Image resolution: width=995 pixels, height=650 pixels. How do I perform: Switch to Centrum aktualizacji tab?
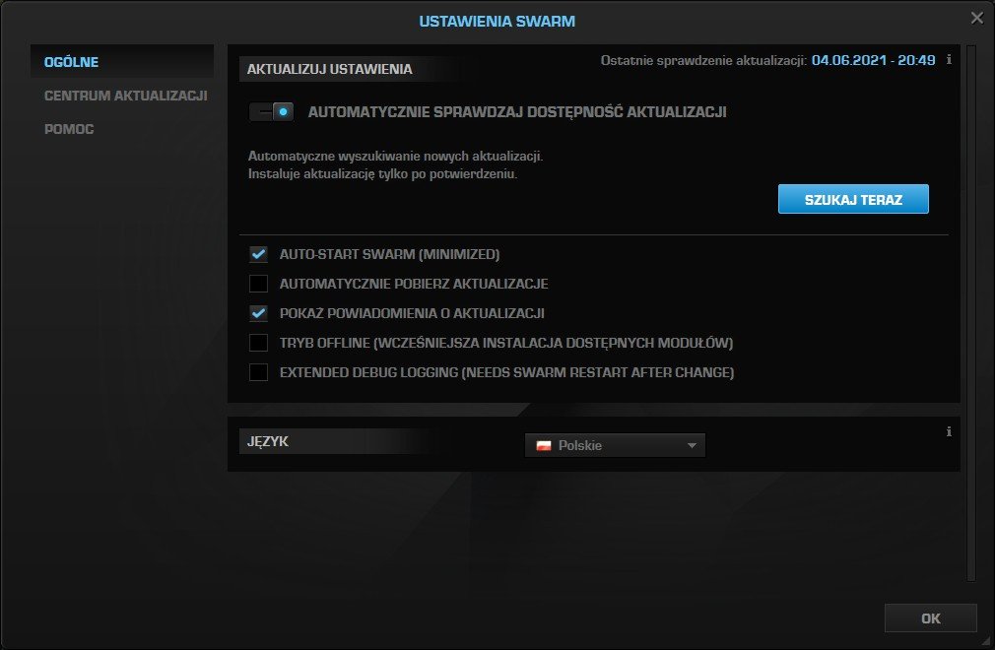click(126, 96)
